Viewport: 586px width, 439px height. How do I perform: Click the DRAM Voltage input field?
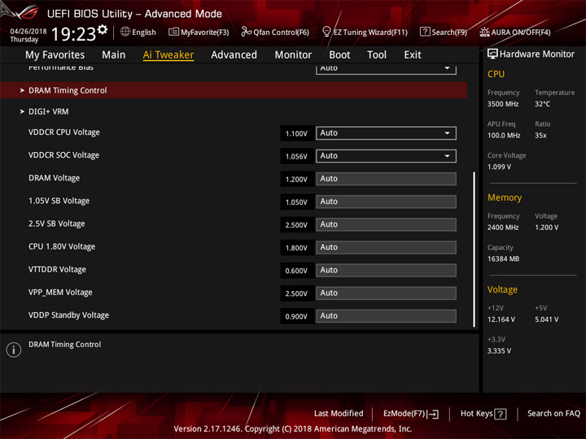pyautogui.click(x=386, y=179)
